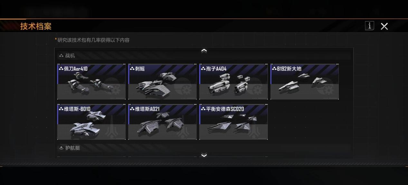The width and height of the screenshot is (408, 185).
Task: Click the class icon before 平衡安德森SC020 name
Action: (203, 109)
